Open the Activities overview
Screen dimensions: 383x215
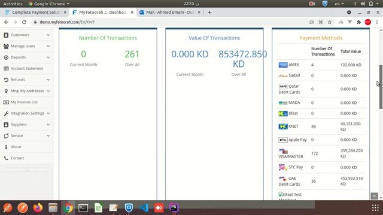coord(13,4)
